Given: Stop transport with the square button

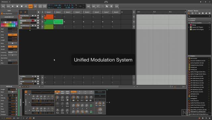Looking at the screenshot, I should pyautogui.click(x=17, y=6).
